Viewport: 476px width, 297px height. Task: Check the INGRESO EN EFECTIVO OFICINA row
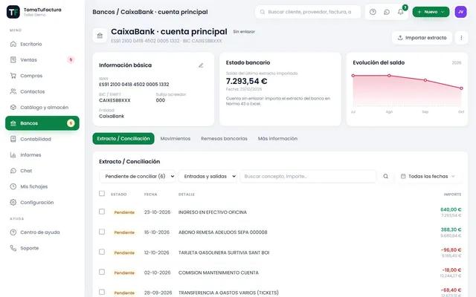tap(102, 212)
